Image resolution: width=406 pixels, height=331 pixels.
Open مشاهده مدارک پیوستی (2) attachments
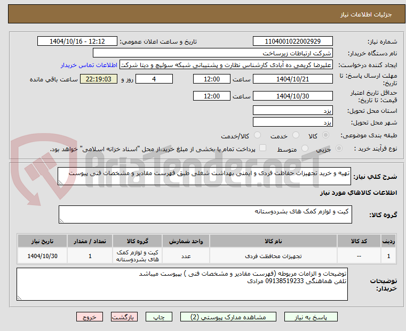pos(228,317)
